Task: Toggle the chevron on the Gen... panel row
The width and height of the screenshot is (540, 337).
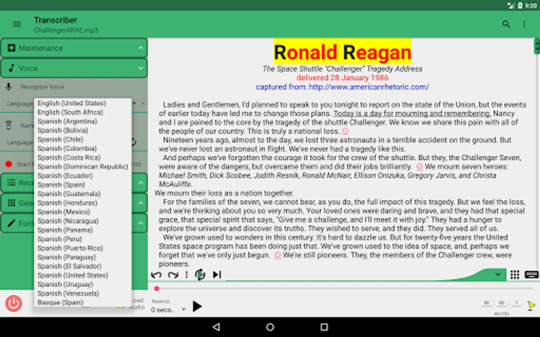Action: tap(140, 203)
